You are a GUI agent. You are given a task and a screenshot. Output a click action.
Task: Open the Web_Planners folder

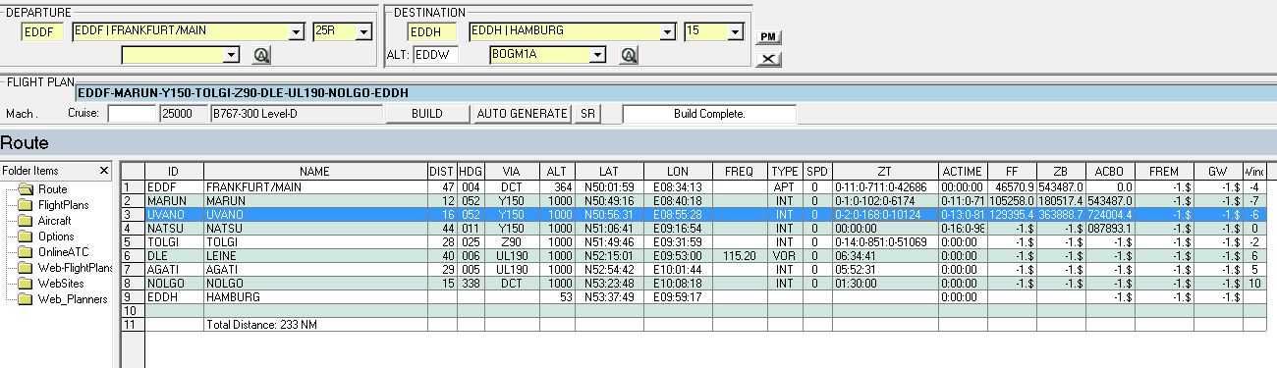pyautogui.click(x=73, y=299)
